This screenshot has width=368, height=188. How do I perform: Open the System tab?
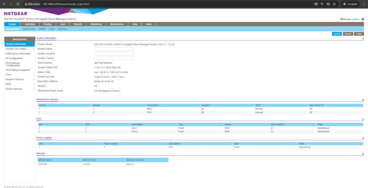pos(12,24)
